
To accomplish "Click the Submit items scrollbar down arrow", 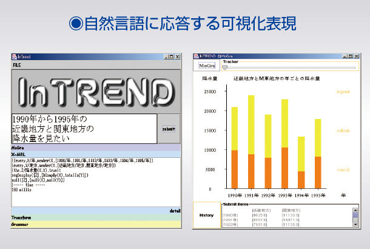I will point(355,223).
